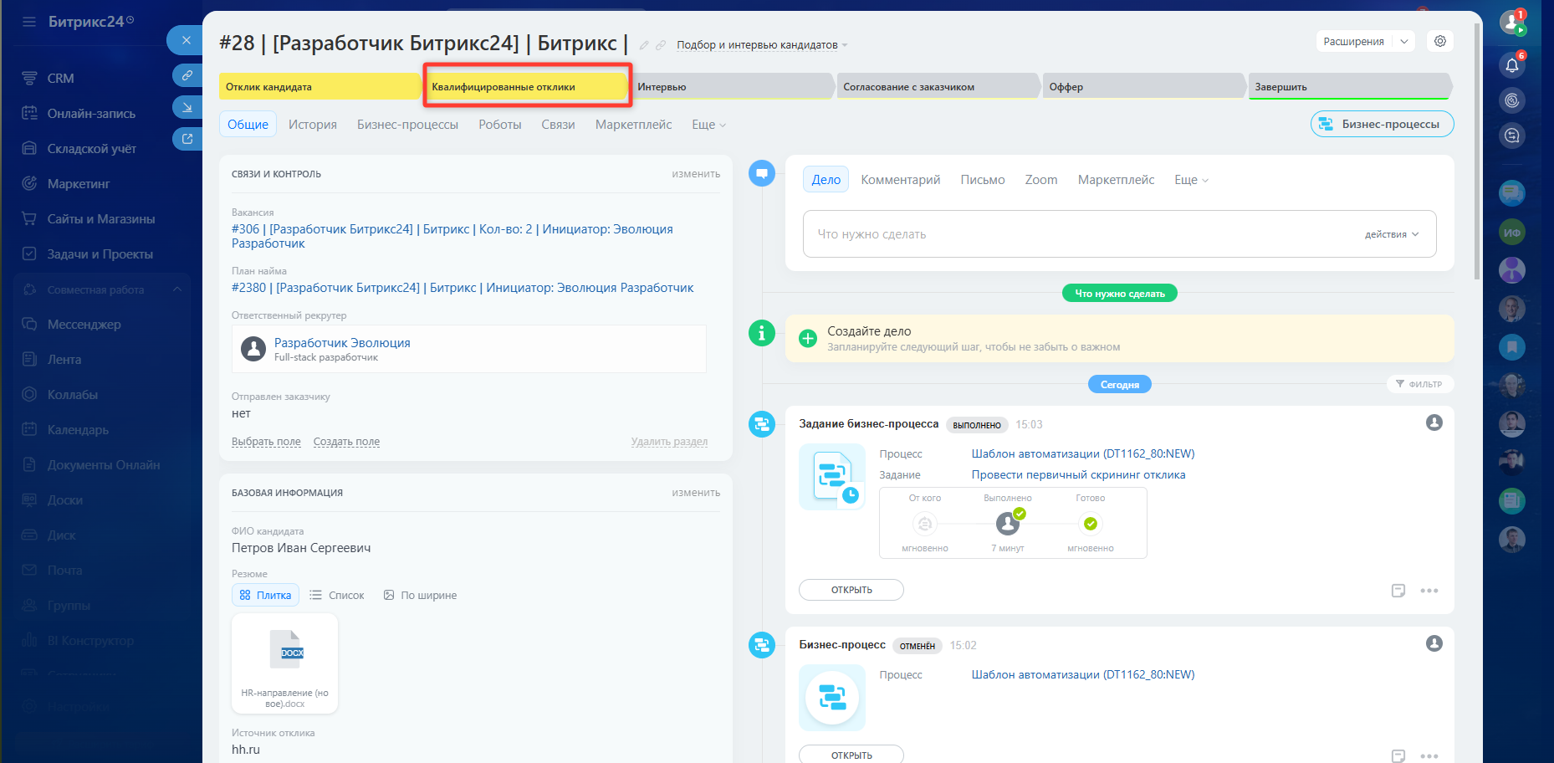Select the Общие tab

point(248,124)
